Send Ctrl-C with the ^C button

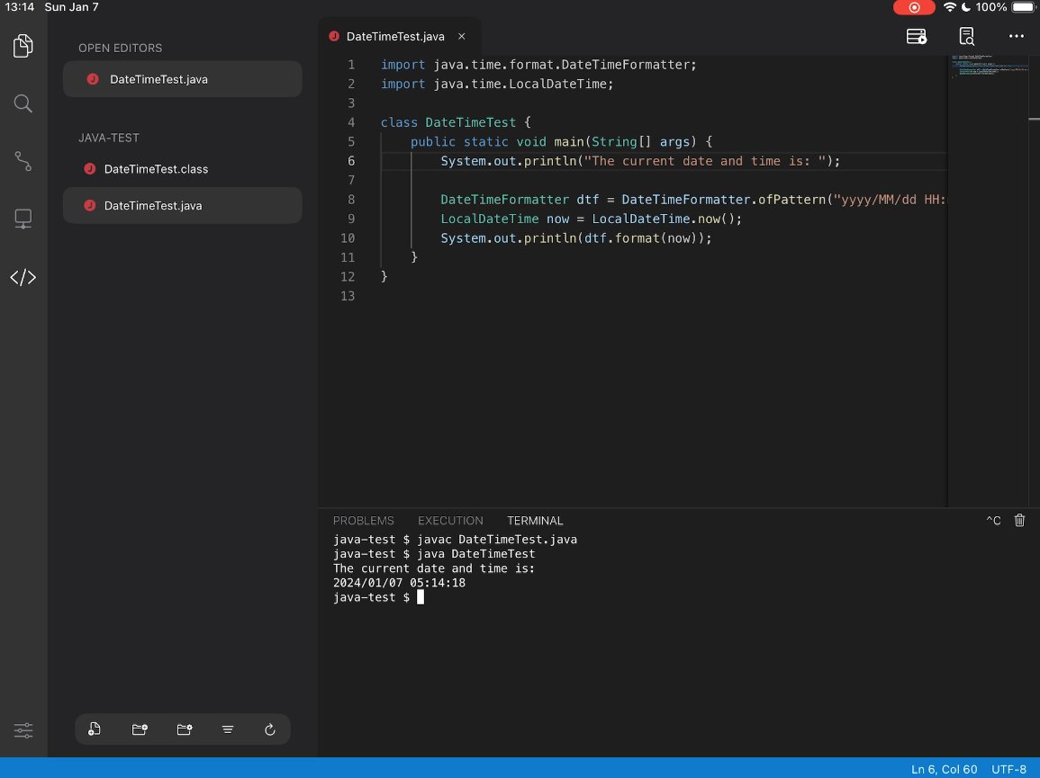[x=992, y=520]
